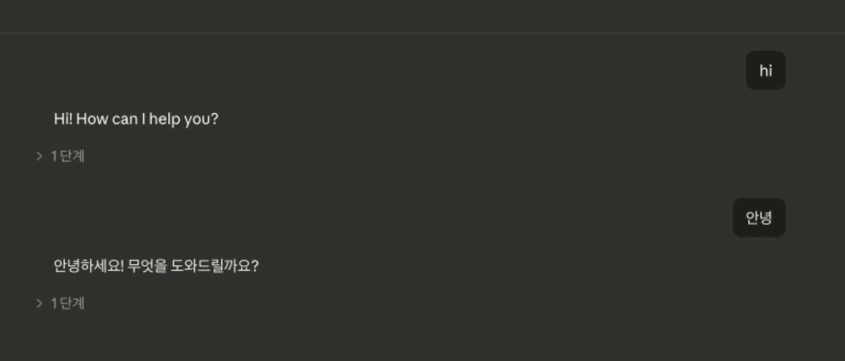Viewport: 845px width, 361px height.
Task: Click "도와드릴까요?" in the Korean reply
Action: (x=214, y=266)
